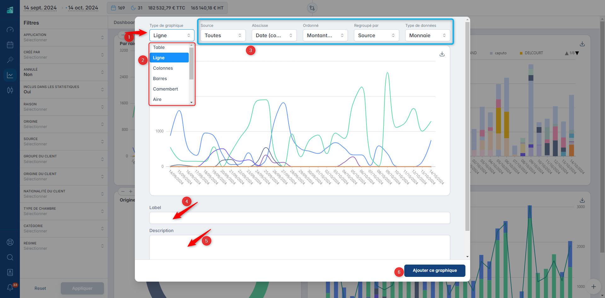Expand the Créé par filter

point(64,55)
